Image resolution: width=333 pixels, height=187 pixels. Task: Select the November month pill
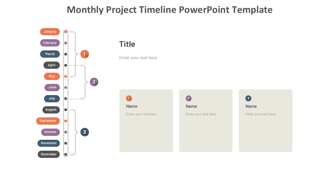tap(49, 143)
